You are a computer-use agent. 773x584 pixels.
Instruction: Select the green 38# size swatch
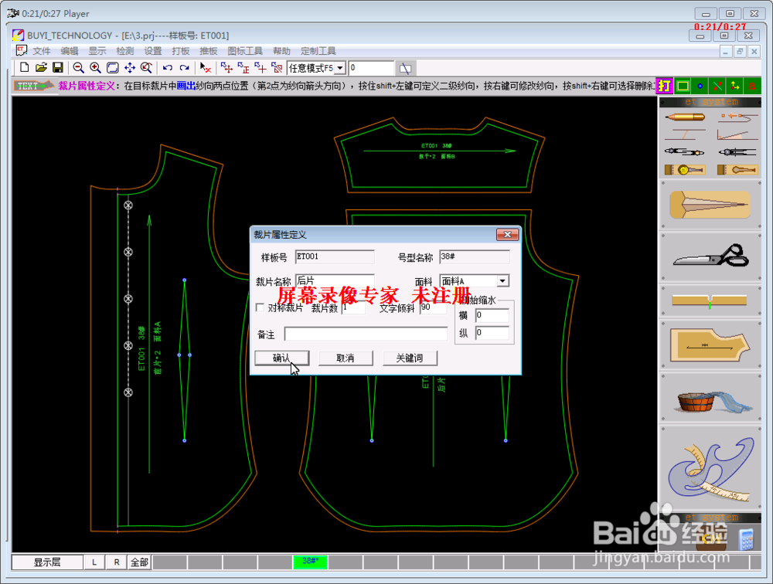310,562
